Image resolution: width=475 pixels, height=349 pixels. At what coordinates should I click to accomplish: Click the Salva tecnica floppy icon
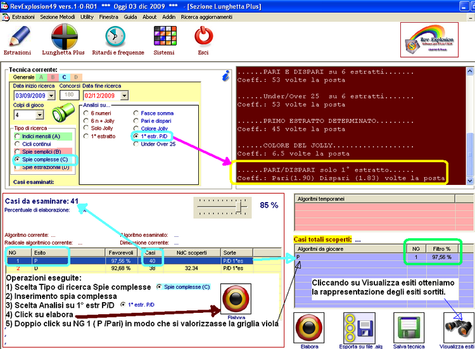(x=407, y=326)
